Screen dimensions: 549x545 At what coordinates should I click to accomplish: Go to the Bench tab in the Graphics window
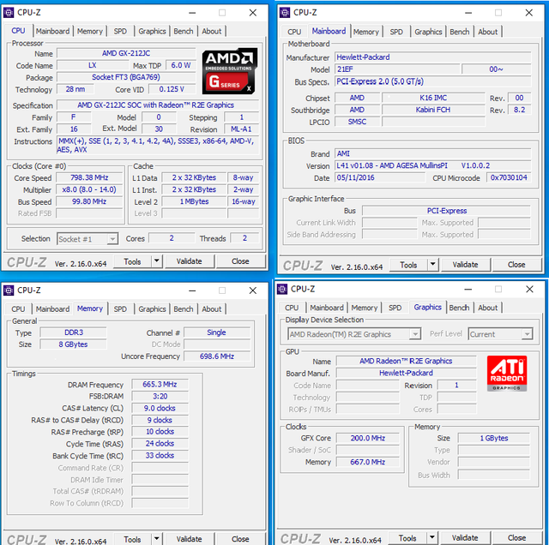tap(459, 308)
